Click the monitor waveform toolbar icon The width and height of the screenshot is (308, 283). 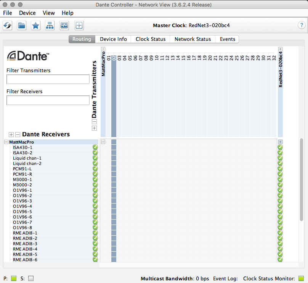pos(64,25)
